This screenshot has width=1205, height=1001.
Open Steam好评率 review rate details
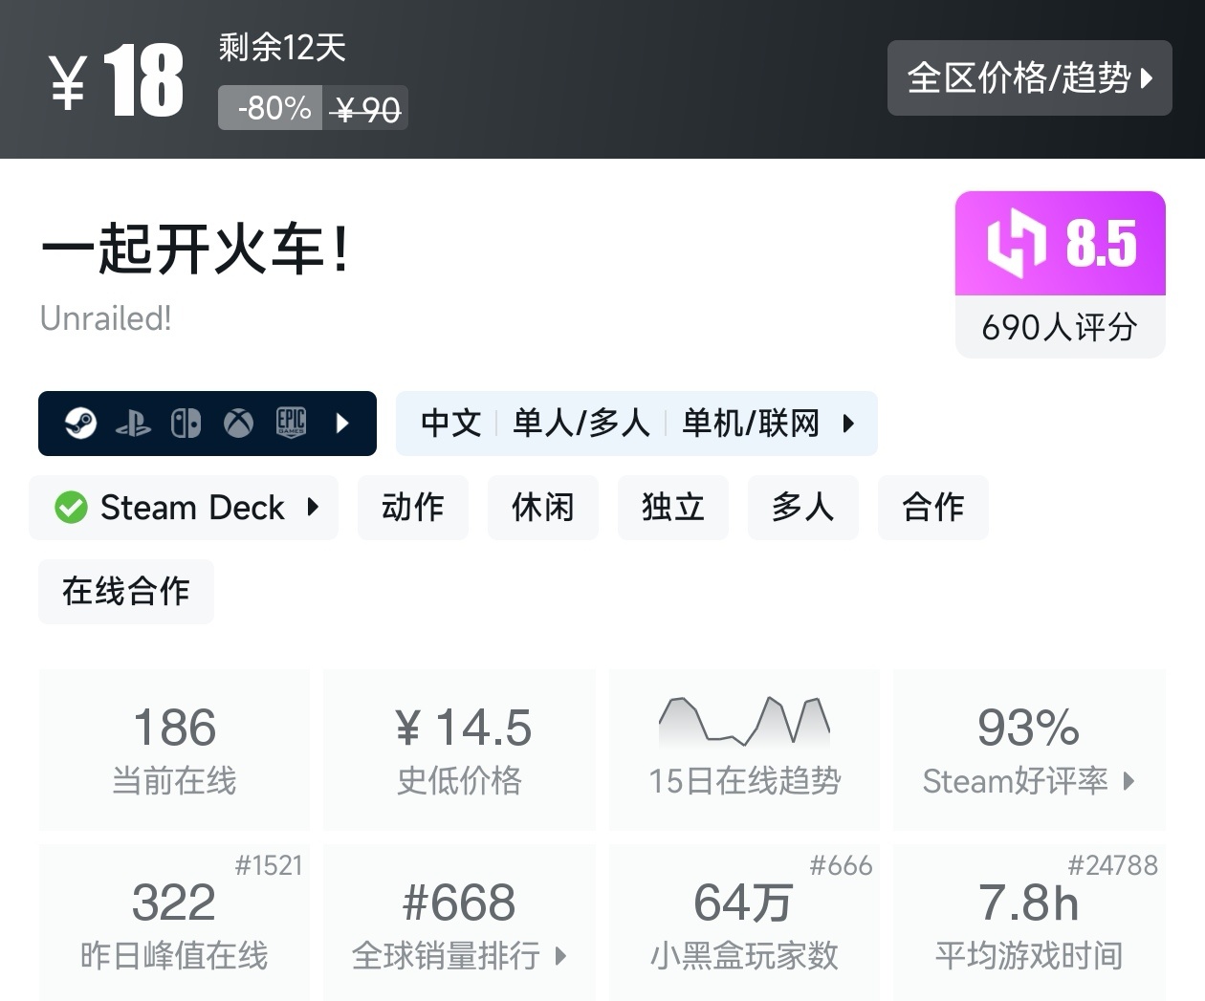[1028, 781]
